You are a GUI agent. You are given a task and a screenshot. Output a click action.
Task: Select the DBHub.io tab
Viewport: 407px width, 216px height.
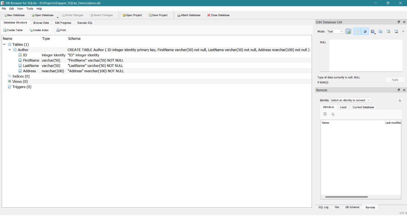tap(328, 107)
